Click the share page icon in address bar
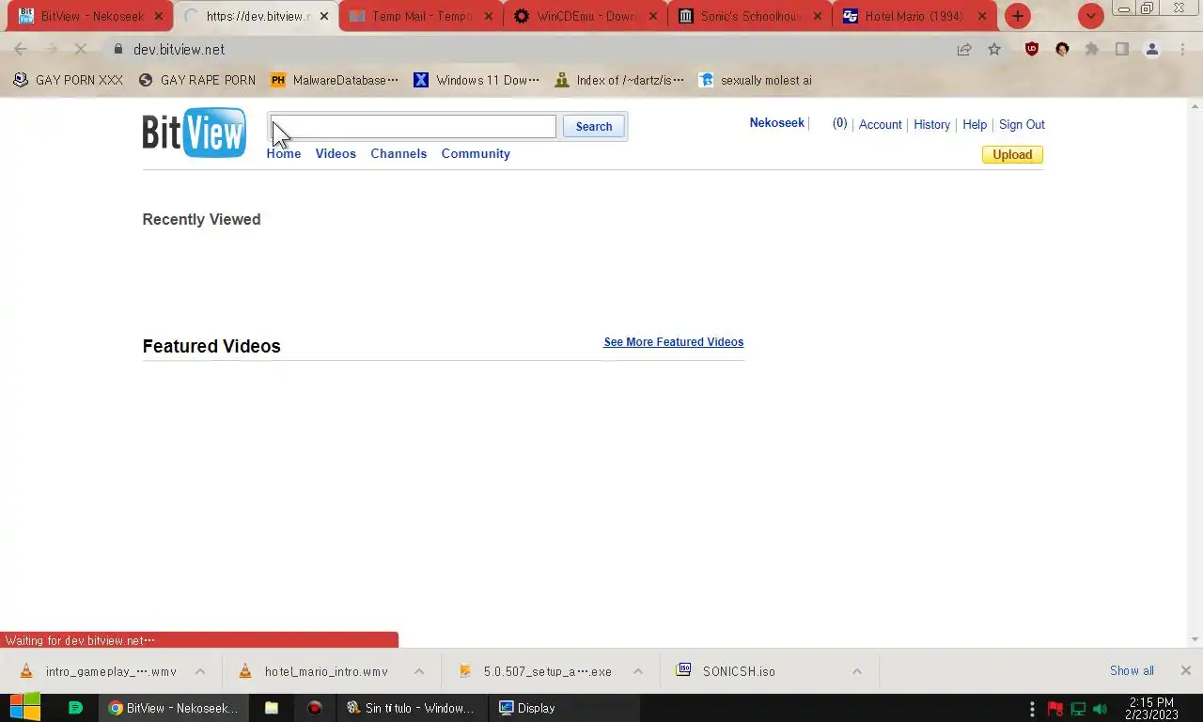This screenshot has height=722, width=1203. [x=964, y=49]
